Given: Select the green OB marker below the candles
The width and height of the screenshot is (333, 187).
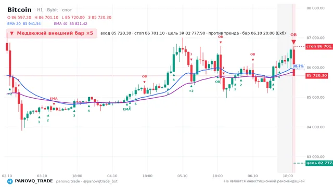Looking at the screenshot, I should coord(217,82).
